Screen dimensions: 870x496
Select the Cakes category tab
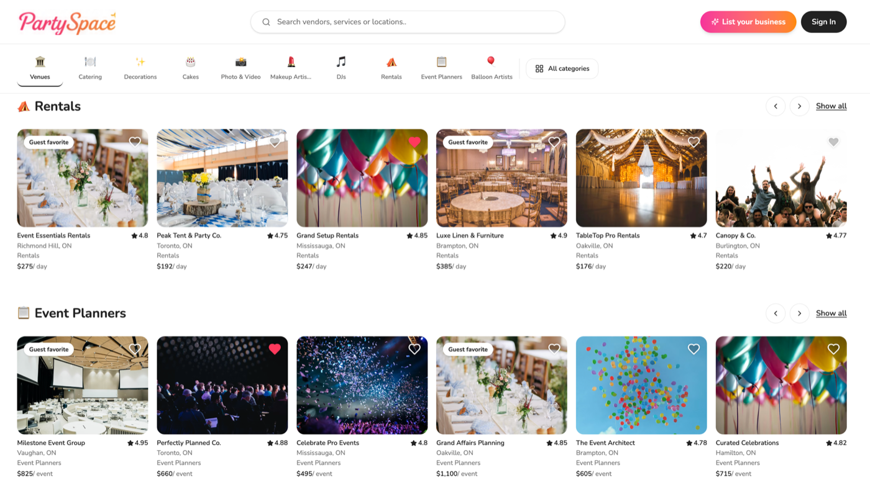point(191,68)
